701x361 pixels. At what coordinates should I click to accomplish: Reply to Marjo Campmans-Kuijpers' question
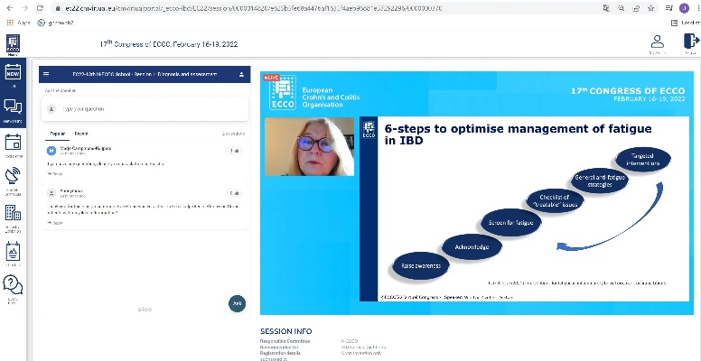(54, 173)
